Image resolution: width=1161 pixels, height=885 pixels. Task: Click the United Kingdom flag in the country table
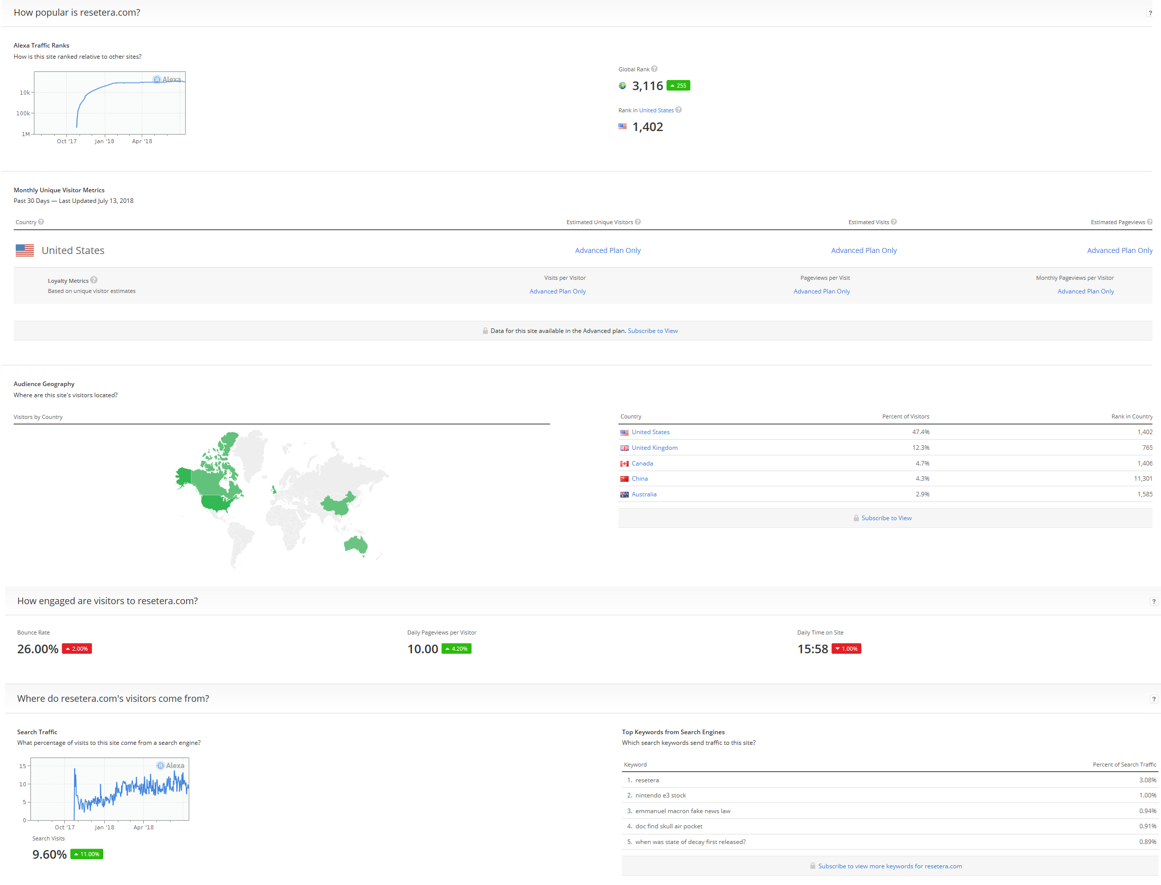click(x=624, y=448)
